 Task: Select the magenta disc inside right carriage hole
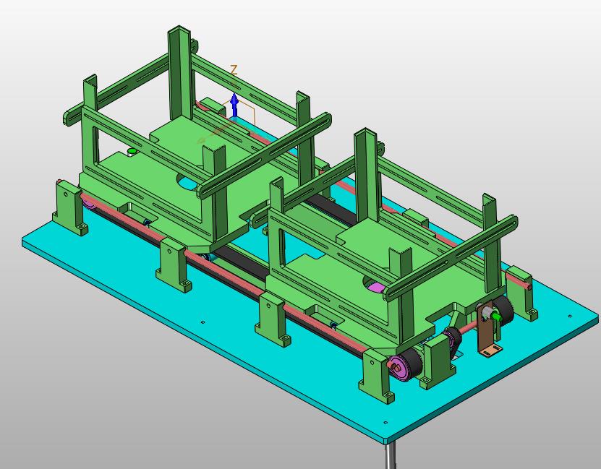point(377,287)
